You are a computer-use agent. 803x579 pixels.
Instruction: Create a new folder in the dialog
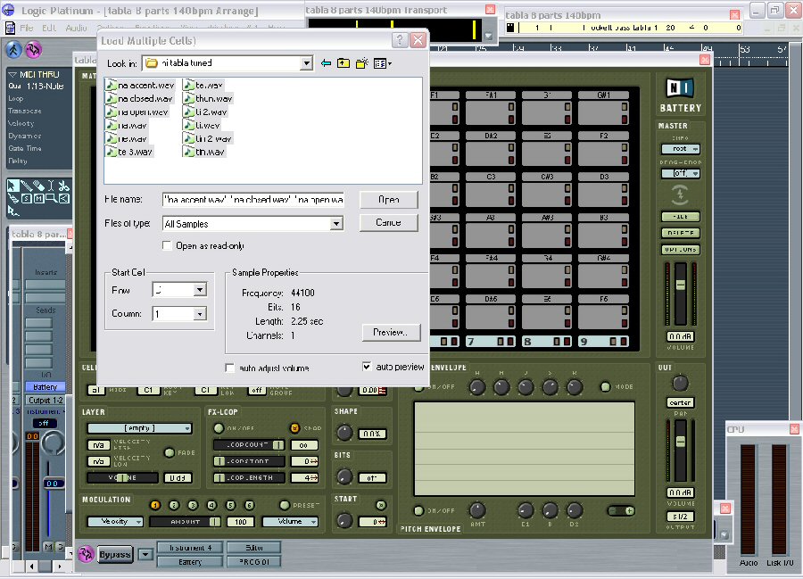[x=362, y=63]
